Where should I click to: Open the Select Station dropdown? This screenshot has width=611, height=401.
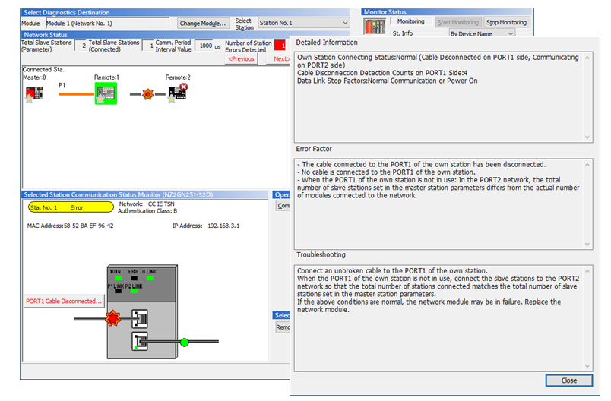(303, 23)
